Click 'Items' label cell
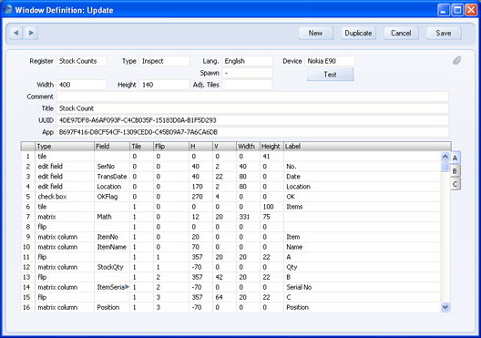This screenshot has width=481, height=338. [x=362, y=207]
